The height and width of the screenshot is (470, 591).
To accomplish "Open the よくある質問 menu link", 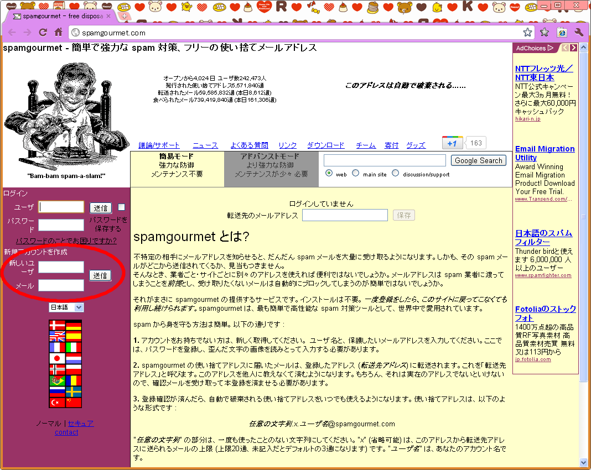I will pyautogui.click(x=249, y=145).
